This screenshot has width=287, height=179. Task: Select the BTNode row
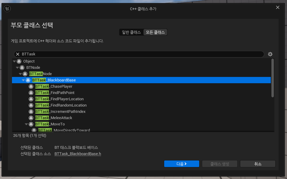click(x=141, y=68)
